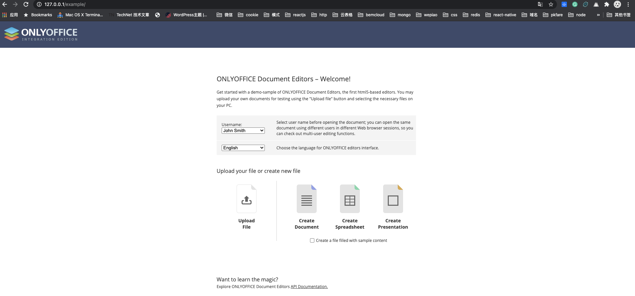Open the pkfare bookmark folder
635x296 pixels.
(553, 15)
